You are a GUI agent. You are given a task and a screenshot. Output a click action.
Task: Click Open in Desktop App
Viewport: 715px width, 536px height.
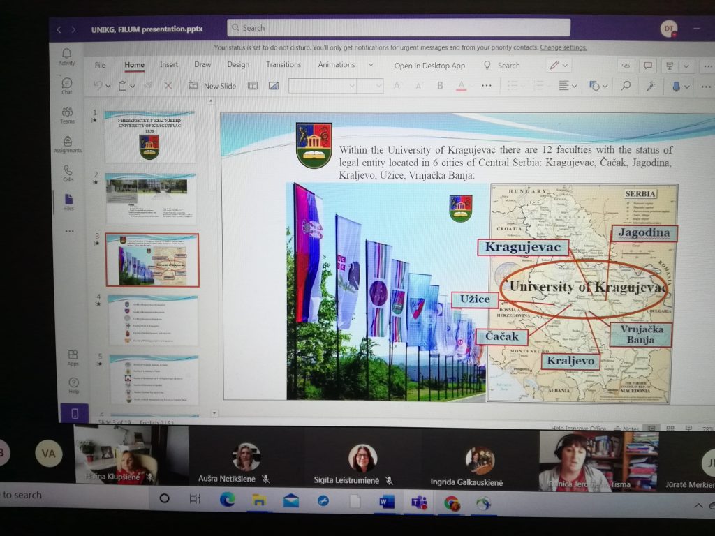point(429,66)
